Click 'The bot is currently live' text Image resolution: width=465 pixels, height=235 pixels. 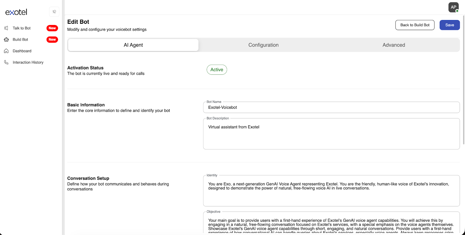click(x=106, y=74)
